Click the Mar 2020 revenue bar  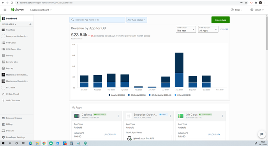111,81
